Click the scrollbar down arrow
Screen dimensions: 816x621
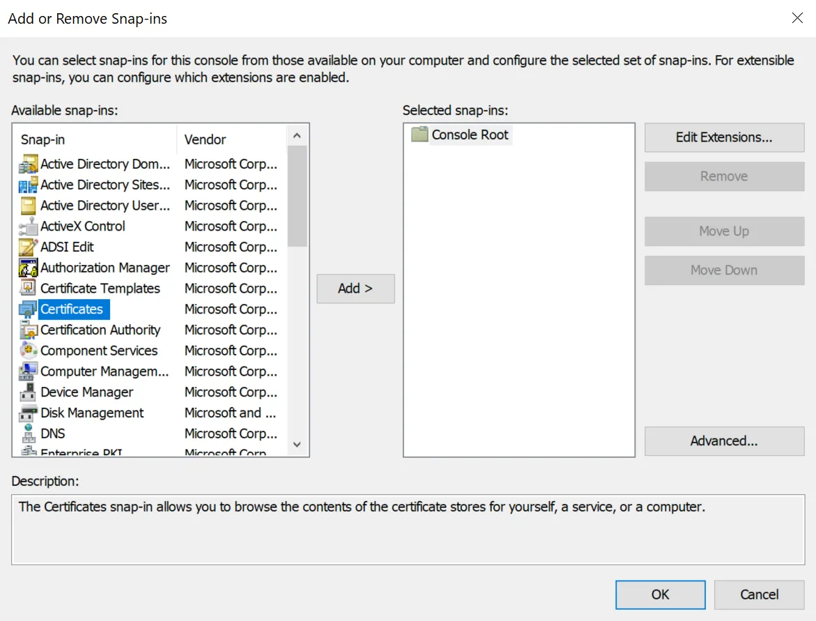point(297,445)
